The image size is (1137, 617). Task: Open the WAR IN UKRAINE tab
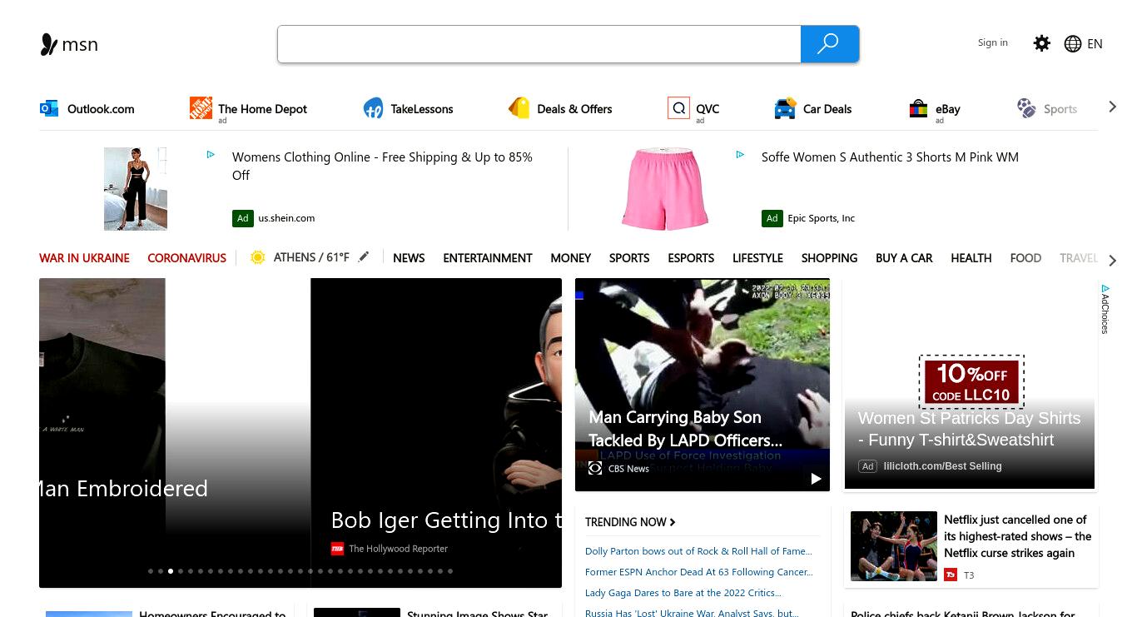tap(84, 258)
